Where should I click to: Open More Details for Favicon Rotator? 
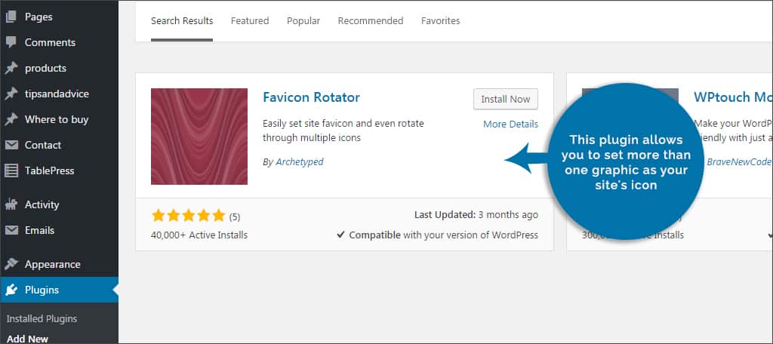pos(511,124)
